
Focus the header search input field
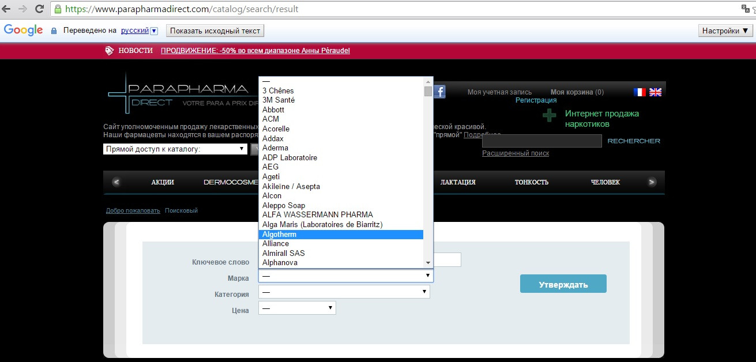pos(542,141)
